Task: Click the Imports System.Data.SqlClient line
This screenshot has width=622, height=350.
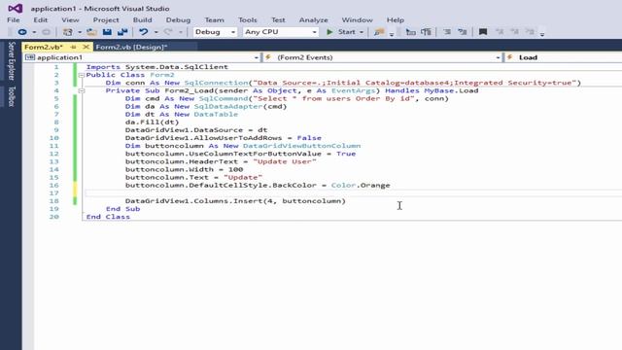Action: 157,67
